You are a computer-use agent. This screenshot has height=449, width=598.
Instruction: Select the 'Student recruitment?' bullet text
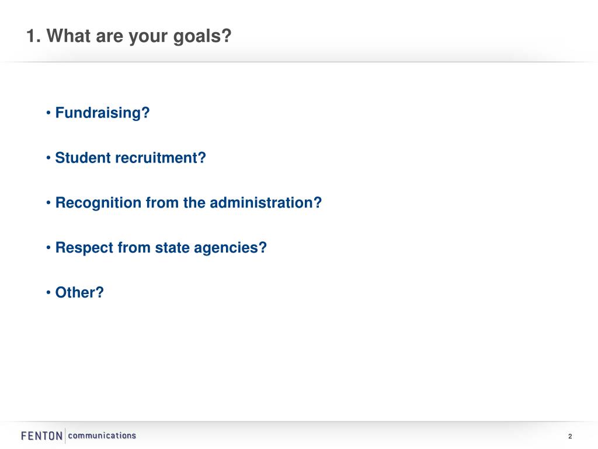[x=130, y=158]
